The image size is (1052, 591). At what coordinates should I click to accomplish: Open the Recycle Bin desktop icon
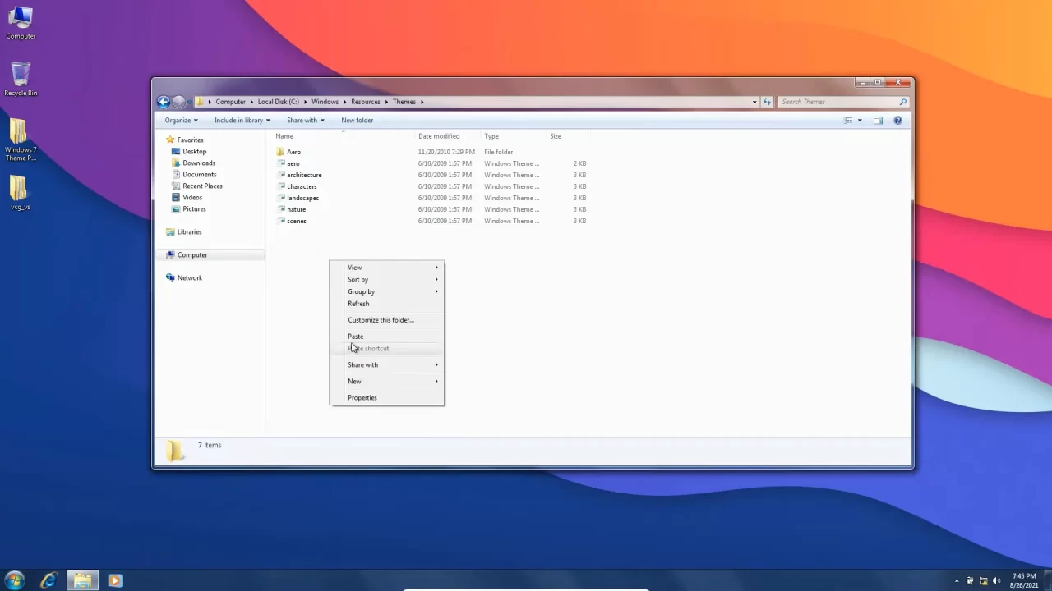click(x=21, y=80)
